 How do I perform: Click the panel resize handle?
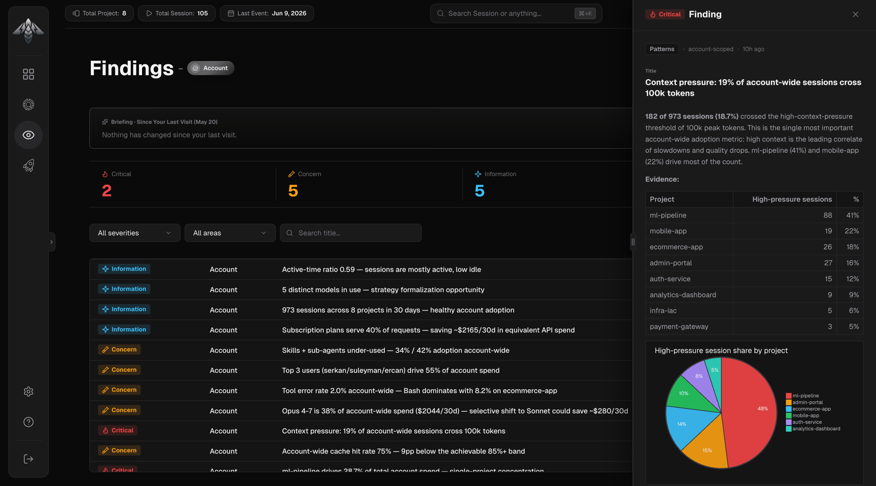click(633, 242)
